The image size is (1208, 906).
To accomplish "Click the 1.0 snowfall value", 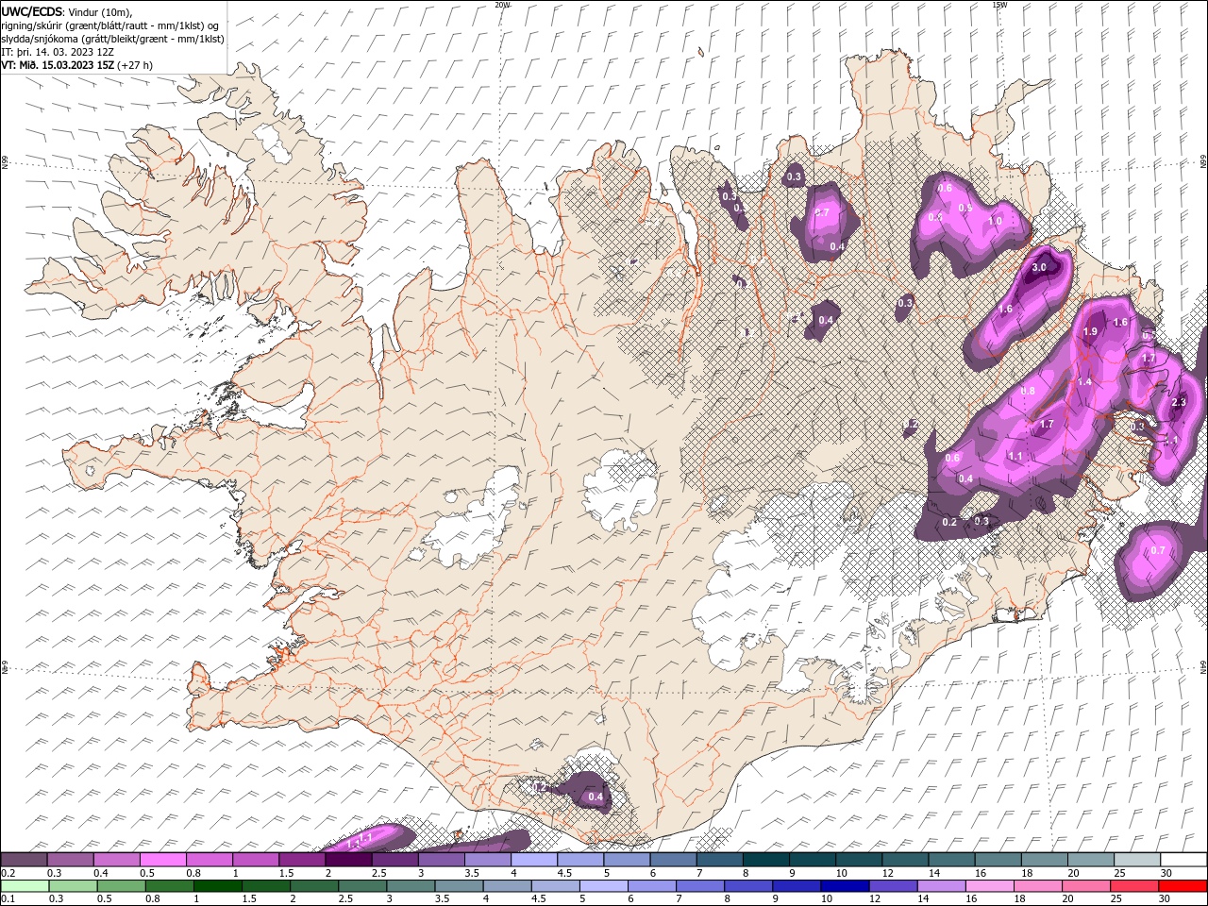I will point(995,222).
